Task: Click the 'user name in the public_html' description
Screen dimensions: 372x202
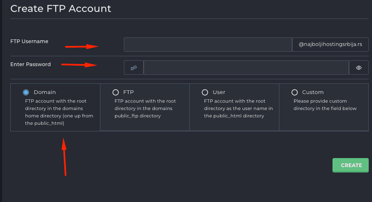Action: (x=238, y=112)
